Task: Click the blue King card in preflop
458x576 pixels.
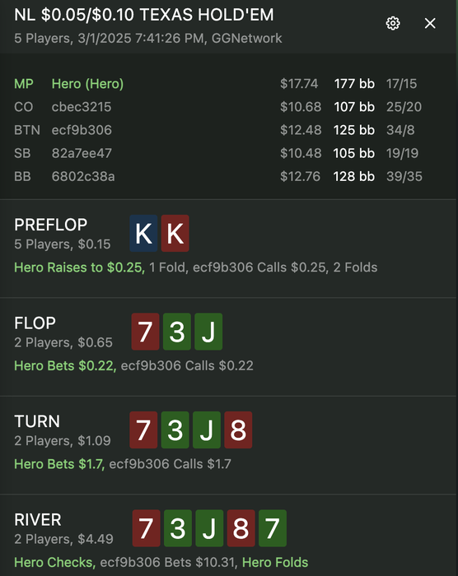Action: click(143, 233)
